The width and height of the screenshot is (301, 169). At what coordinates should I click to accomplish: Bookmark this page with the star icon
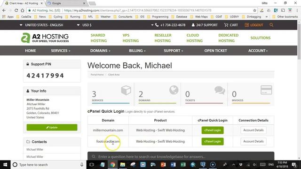(254, 10)
